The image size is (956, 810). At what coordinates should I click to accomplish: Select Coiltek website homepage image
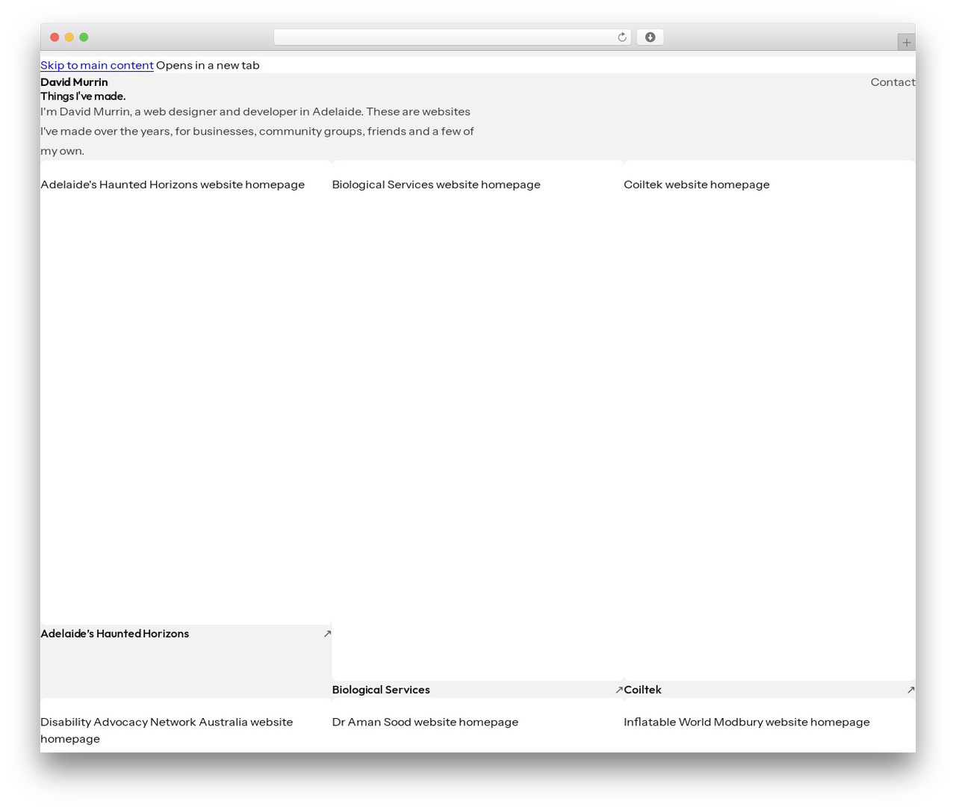tap(769, 421)
